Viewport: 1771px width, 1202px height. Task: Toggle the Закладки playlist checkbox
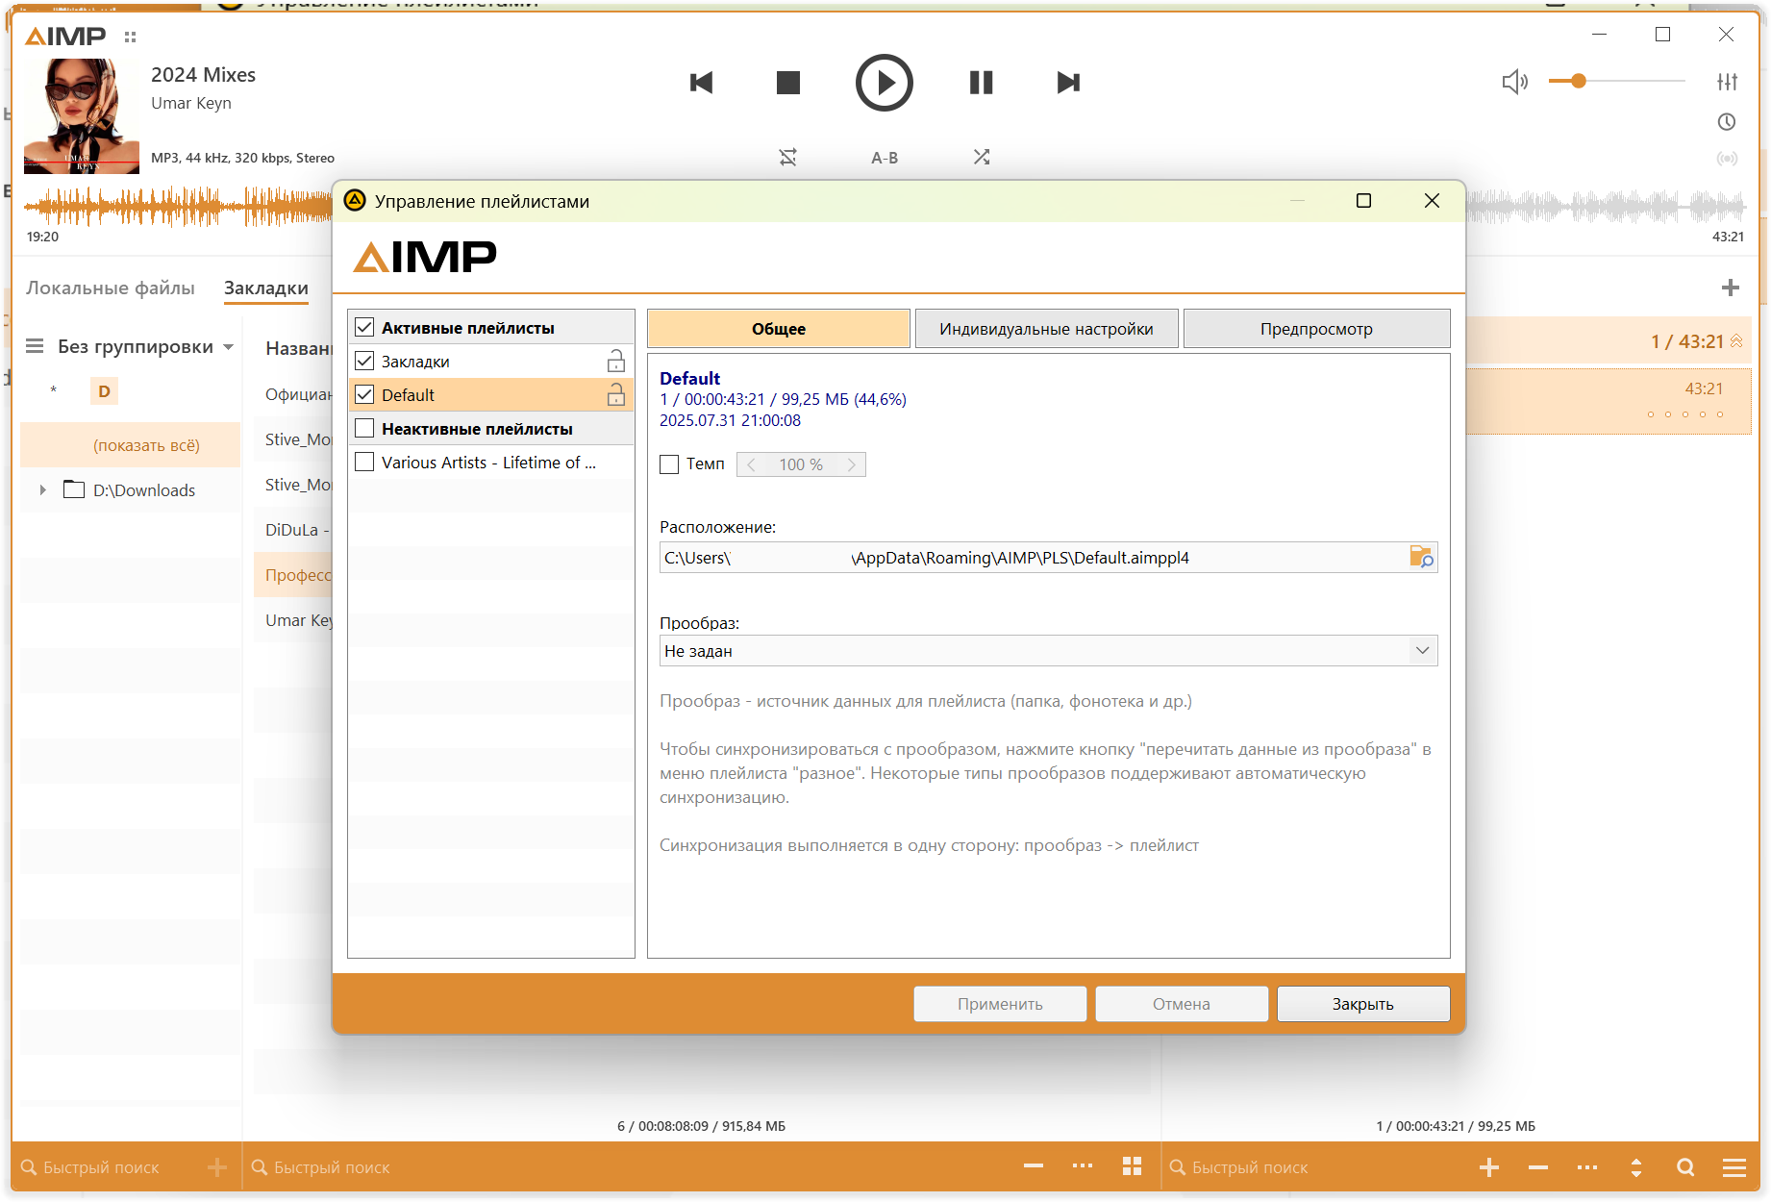tap(364, 362)
